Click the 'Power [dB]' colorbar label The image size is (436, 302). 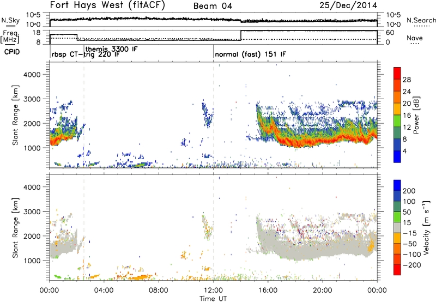pyautogui.click(x=416, y=115)
